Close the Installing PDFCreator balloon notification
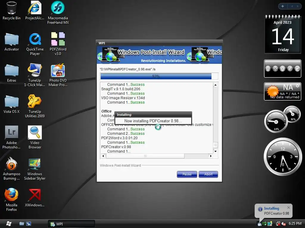Viewport: 305px width, 228px height. [289, 208]
